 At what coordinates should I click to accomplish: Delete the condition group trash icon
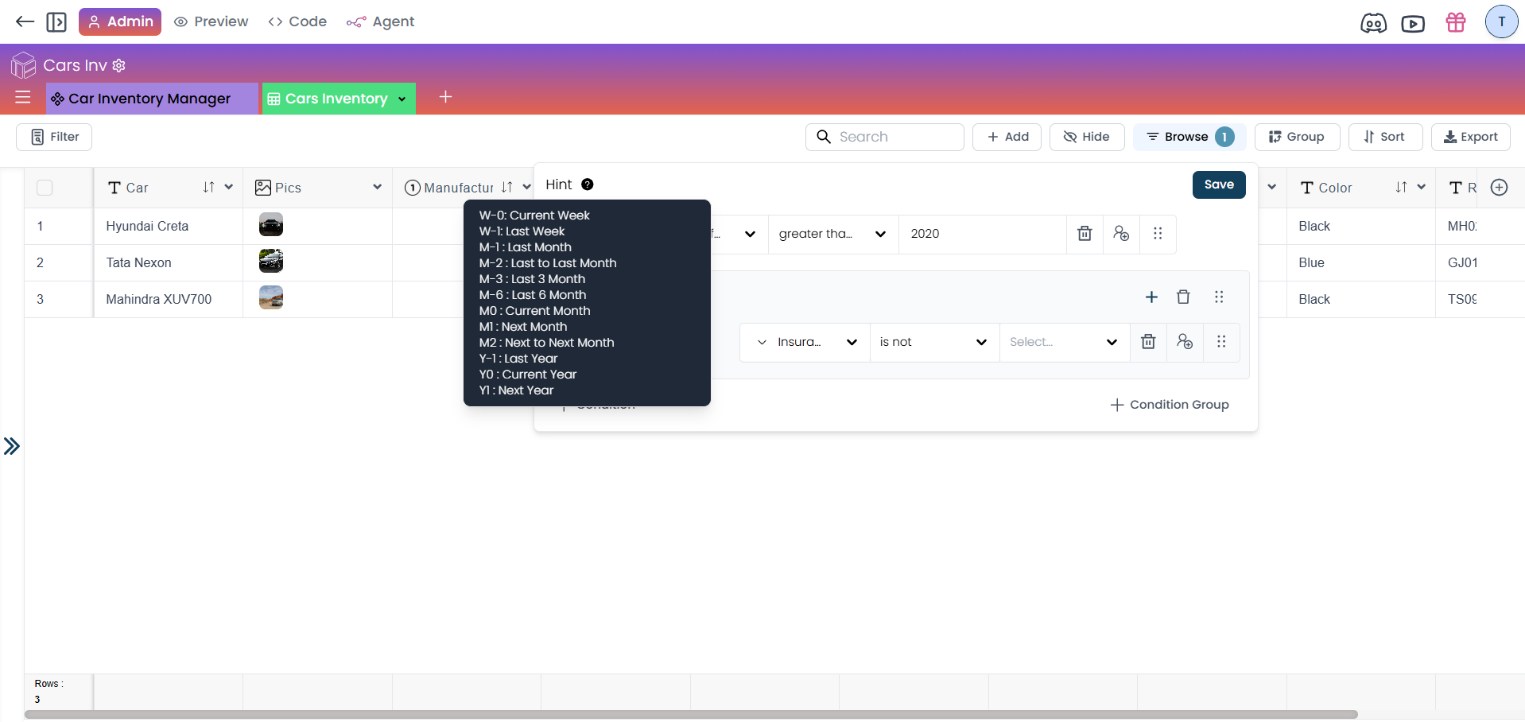(1183, 297)
